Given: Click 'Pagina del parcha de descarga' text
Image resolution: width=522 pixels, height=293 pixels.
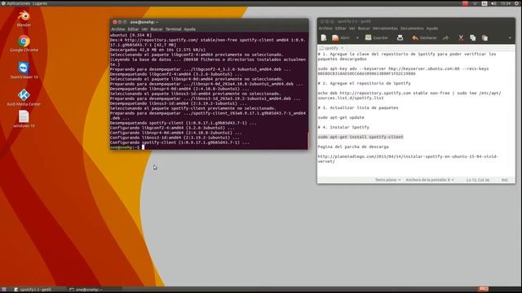Looking at the screenshot, I should coord(353,146).
